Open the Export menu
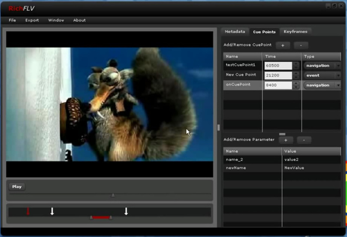347x237 pixels. (32, 20)
